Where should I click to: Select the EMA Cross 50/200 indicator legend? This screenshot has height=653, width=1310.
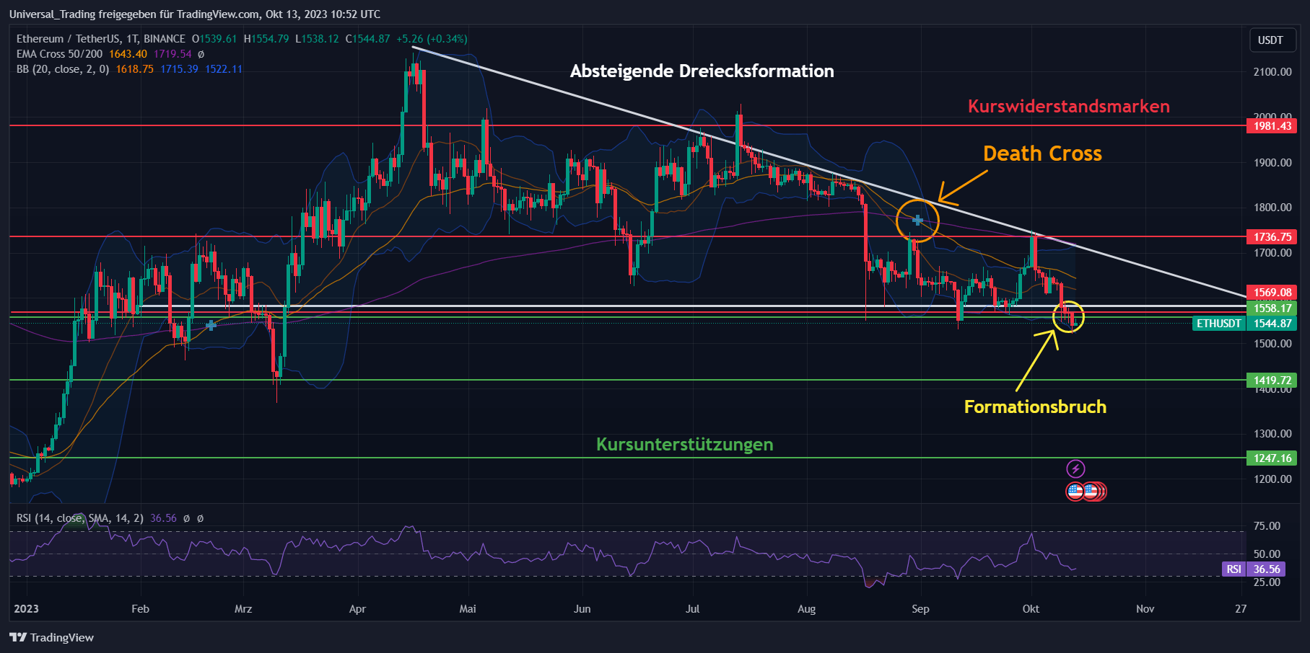(59, 54)
